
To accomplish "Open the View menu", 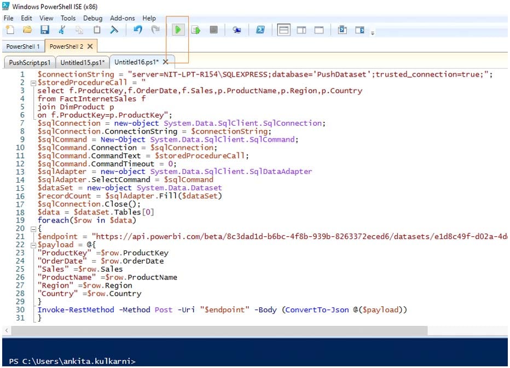I will click(46, 18).
